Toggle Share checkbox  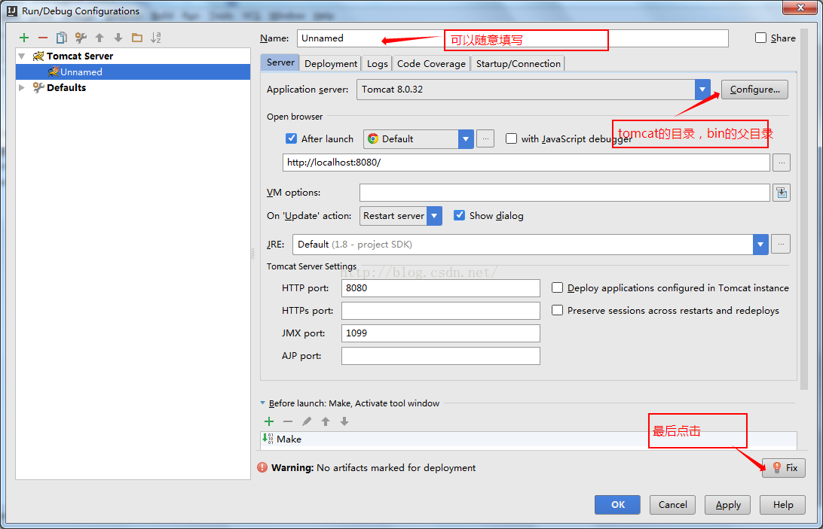click(x=760, y=38)
